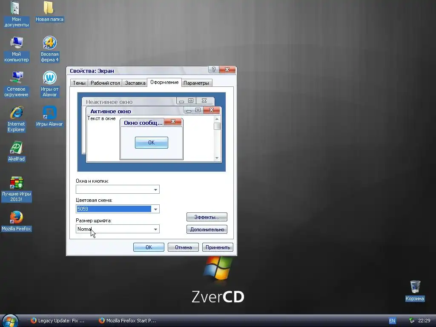Click the network tray icon near clock
Viewport: 436px width, 327px height.
(x=412, y=321)
